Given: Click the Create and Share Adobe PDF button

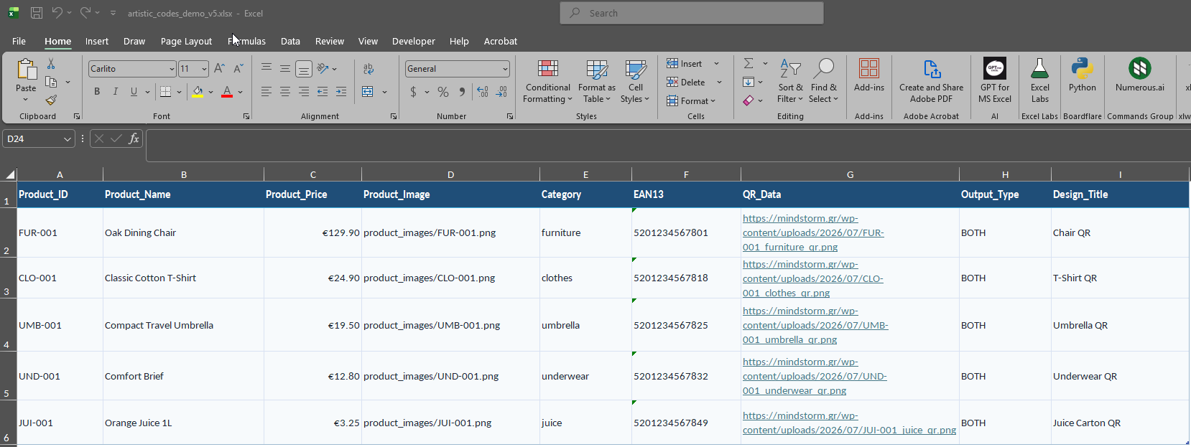Looking at the screenshot, I should (x=931, y=82).
